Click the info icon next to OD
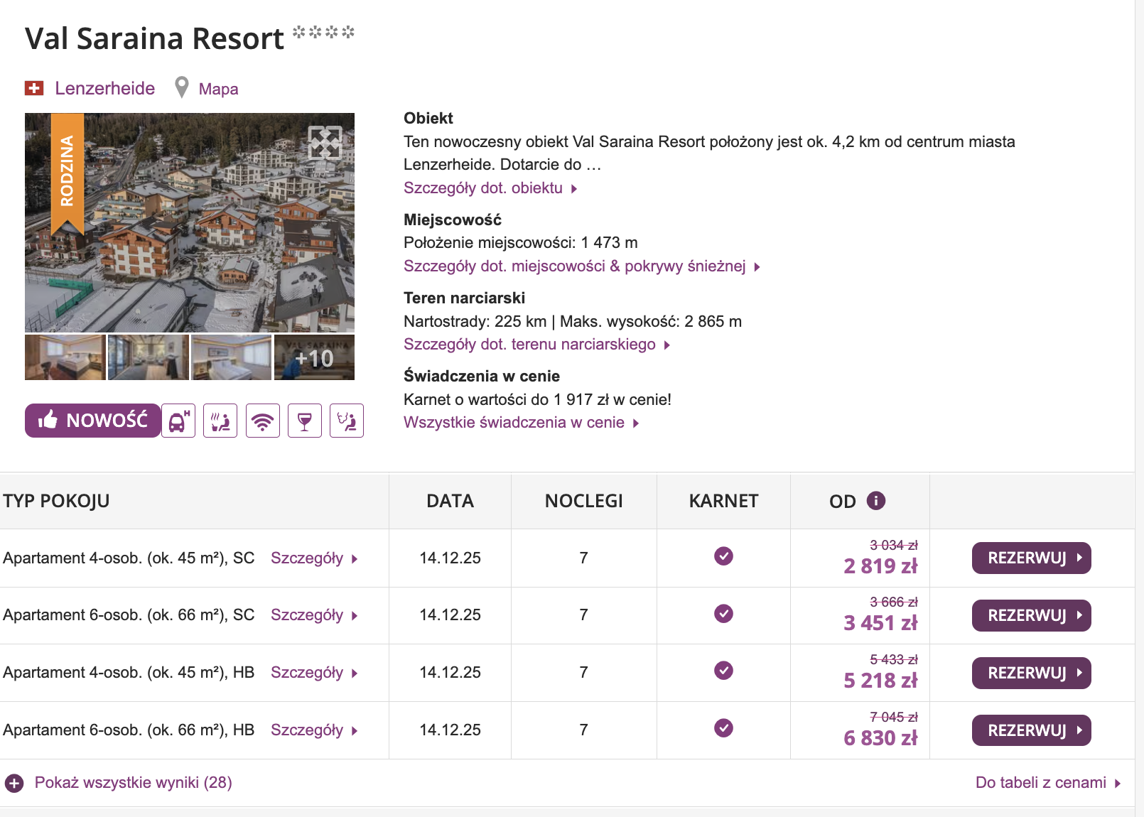1144x817 pixels. tap(876, 501)
